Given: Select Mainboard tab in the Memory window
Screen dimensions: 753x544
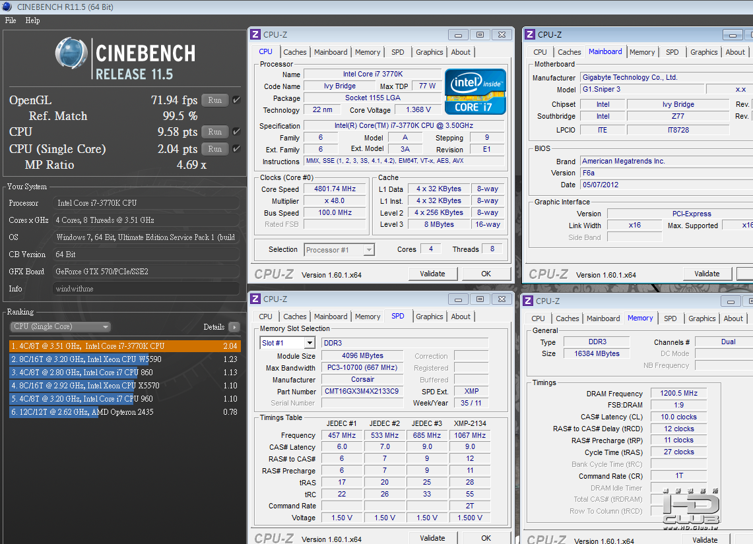Looking at the screenshot, I should pyautogui.click(x=603, y=318).
